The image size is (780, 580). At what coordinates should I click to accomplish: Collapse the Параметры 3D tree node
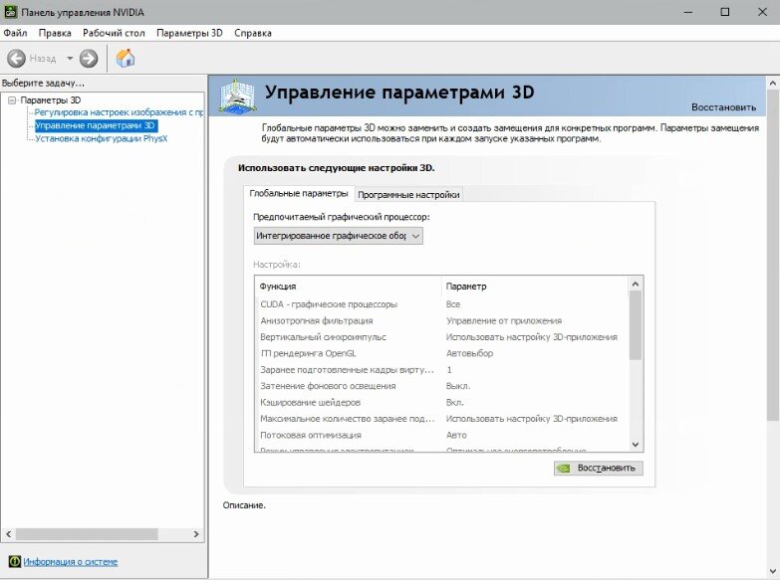pyautogui.click(x=12, y=100)
